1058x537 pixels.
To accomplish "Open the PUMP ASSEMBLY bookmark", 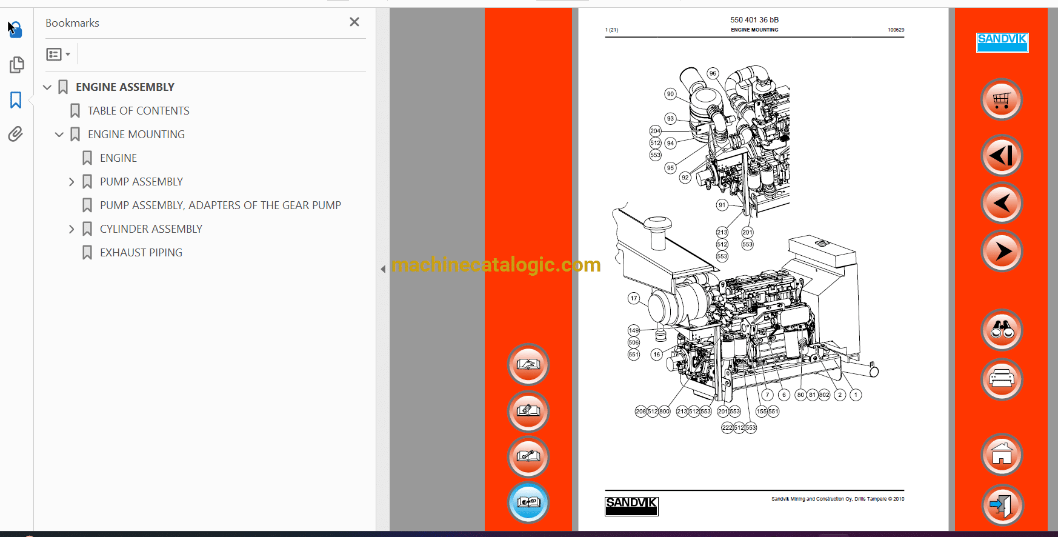I will coord(141,182).
